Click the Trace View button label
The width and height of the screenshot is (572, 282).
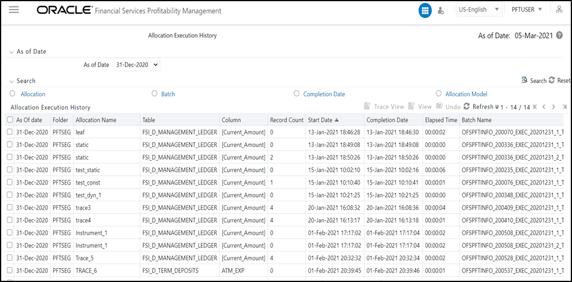point(389,106)
